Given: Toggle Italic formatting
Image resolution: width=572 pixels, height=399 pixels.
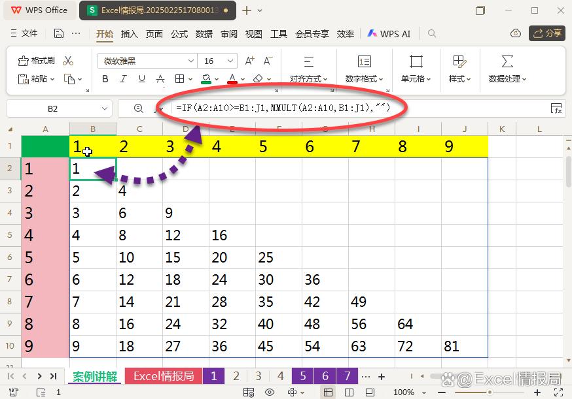Looking at the screenshot, I should 122,78.
